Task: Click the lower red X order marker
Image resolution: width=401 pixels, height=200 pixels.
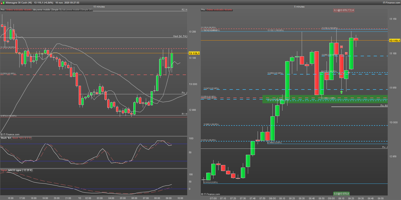Action: pyautogui.click(x=346, y=53)
